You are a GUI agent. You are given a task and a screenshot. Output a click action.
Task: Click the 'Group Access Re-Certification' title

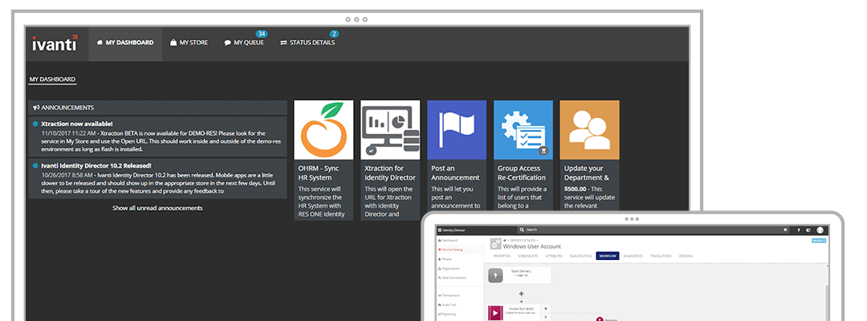pos(522,173)
